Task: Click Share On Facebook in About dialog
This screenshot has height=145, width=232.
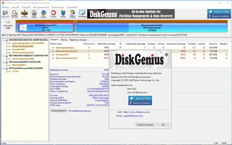Action: pyautogui.click(x=140, y=103)
